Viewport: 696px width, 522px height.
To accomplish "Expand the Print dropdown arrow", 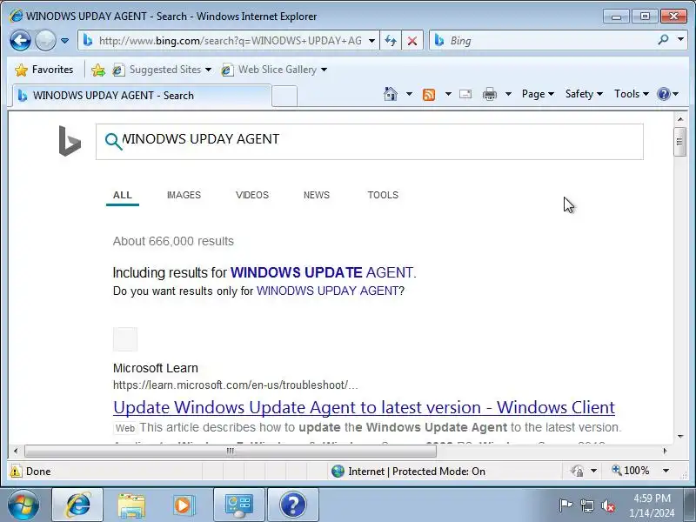I will (x=509, y=94).
